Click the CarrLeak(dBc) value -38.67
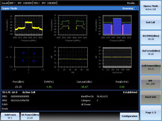This screenshot has height=121, width=162. (84, 87)
